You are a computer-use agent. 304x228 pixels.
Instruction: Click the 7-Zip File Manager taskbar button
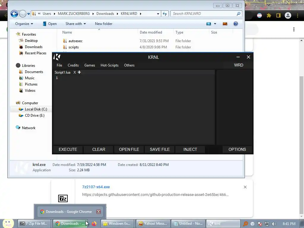click(34, 224)
